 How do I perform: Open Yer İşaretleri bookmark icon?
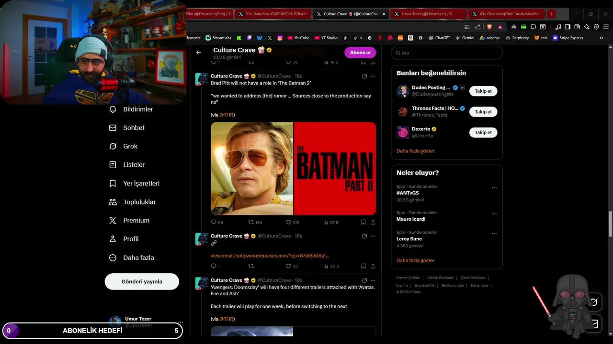(x=113, y=183)
